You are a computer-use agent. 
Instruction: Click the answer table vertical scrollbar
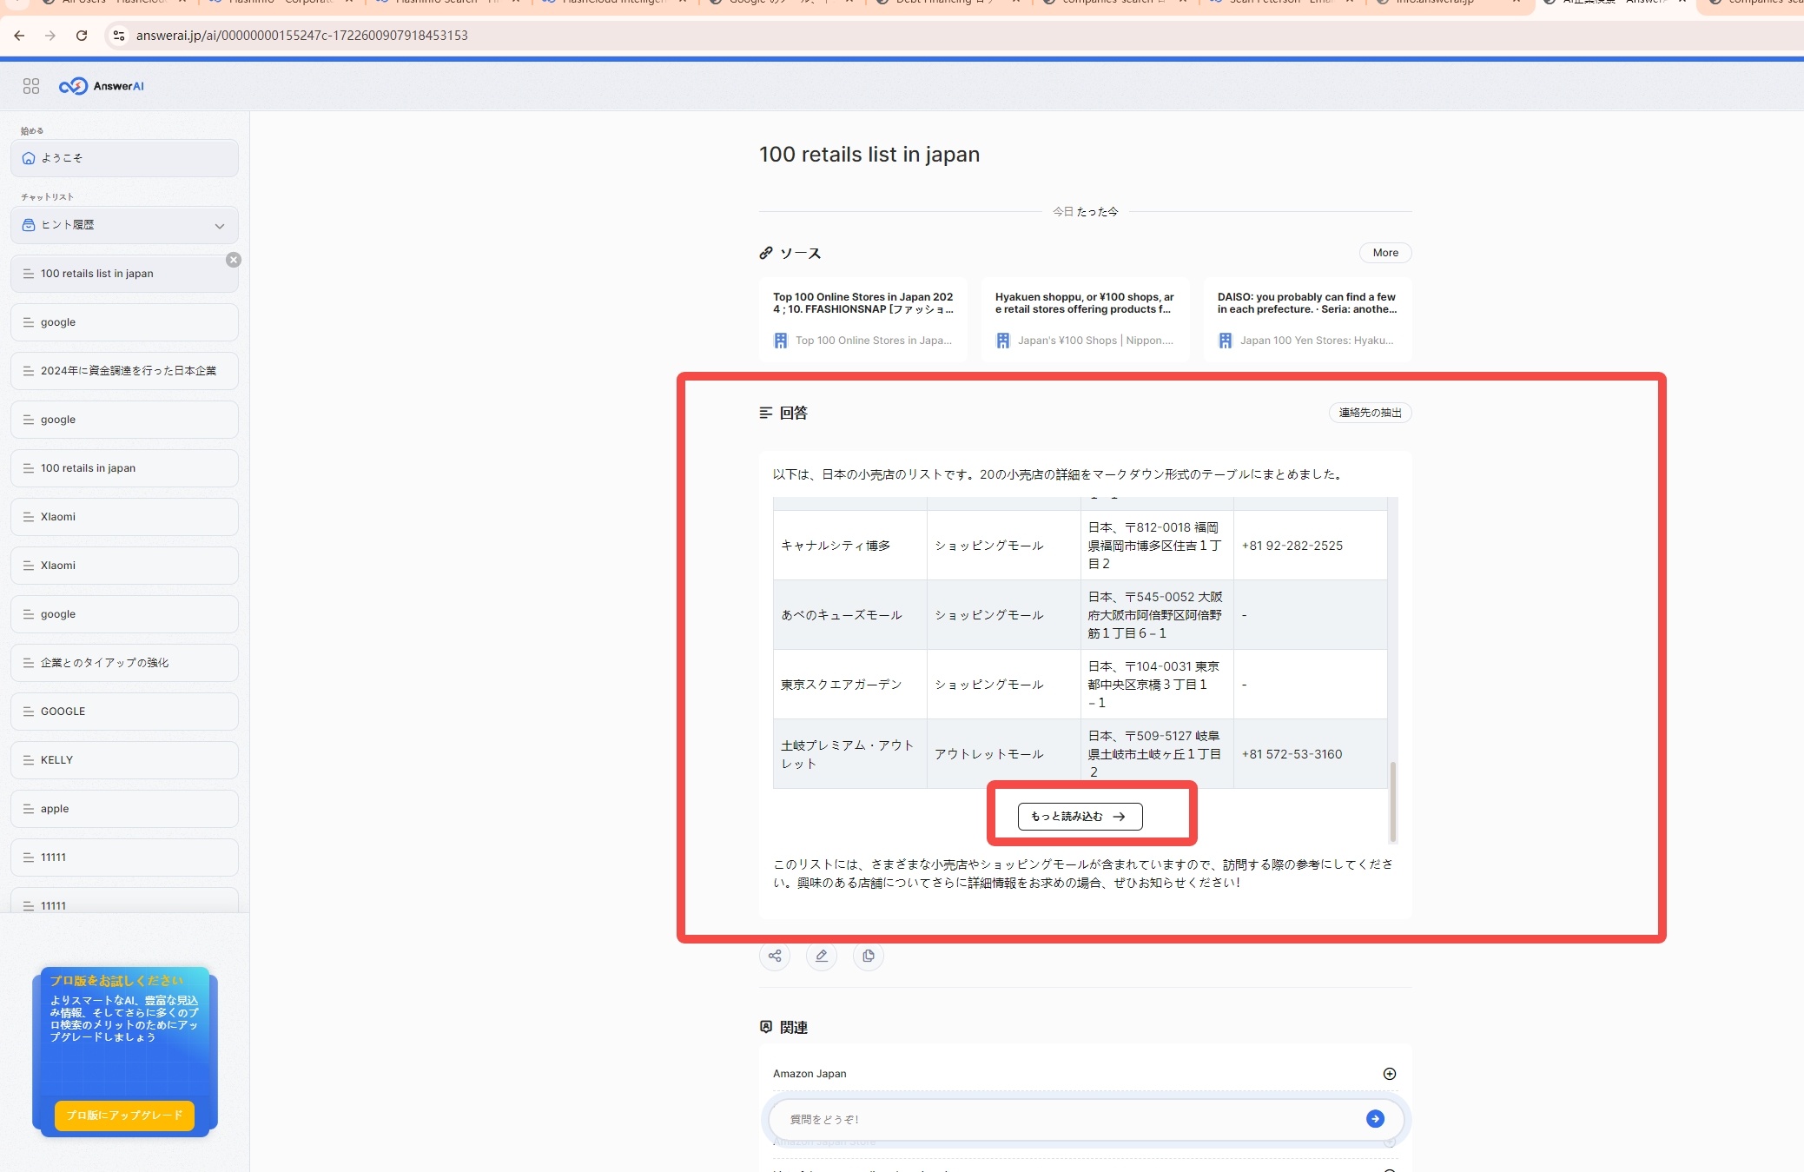point(1392,802)
